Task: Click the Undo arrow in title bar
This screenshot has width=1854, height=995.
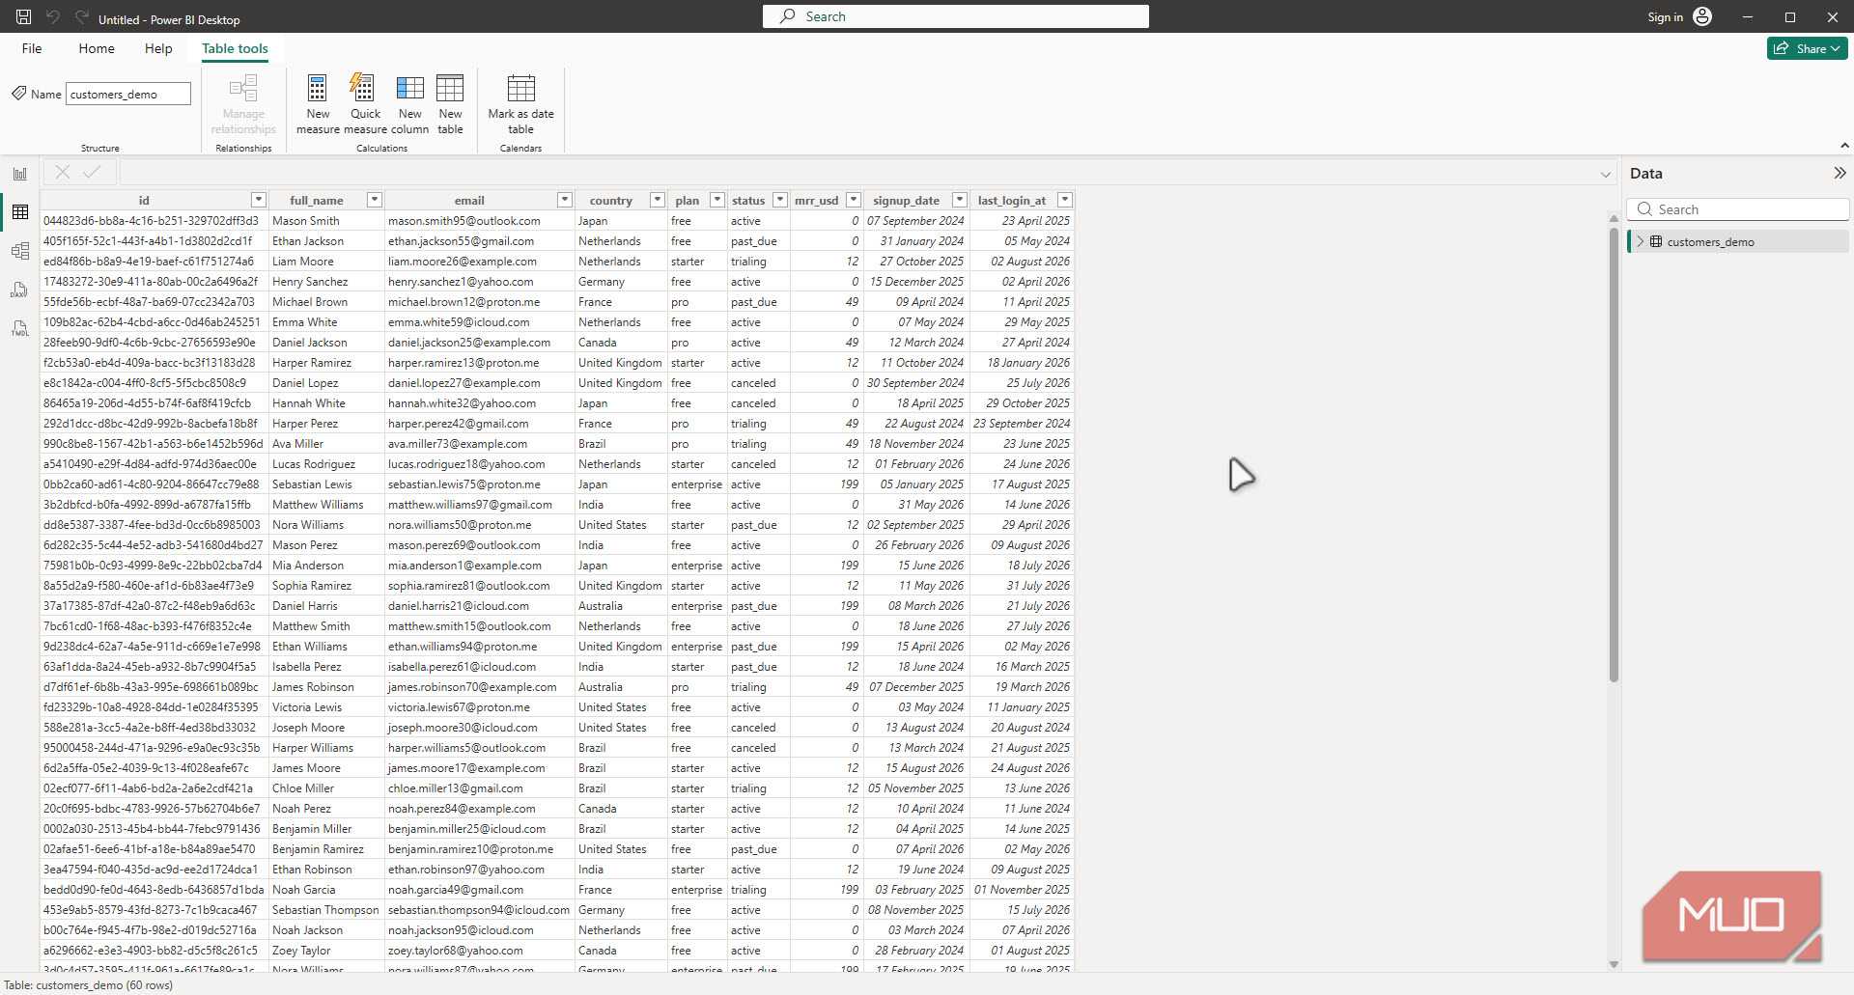Action: [53, 17]
